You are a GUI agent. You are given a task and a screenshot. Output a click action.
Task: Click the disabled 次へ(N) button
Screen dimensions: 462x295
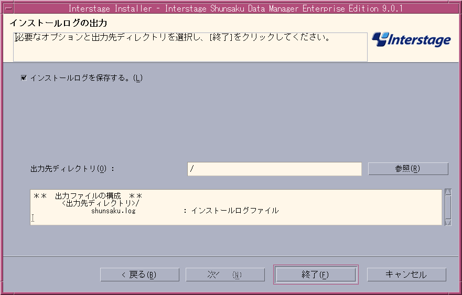[x=225, y=275]
